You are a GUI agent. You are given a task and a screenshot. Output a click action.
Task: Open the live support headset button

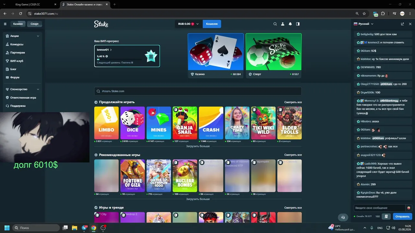(x=343, y=217)
